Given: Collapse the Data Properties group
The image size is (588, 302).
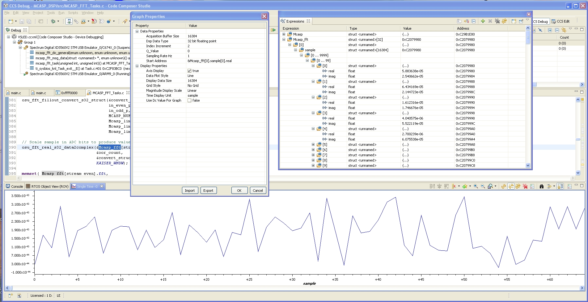Looking at the screenshot, I should 137,31.
